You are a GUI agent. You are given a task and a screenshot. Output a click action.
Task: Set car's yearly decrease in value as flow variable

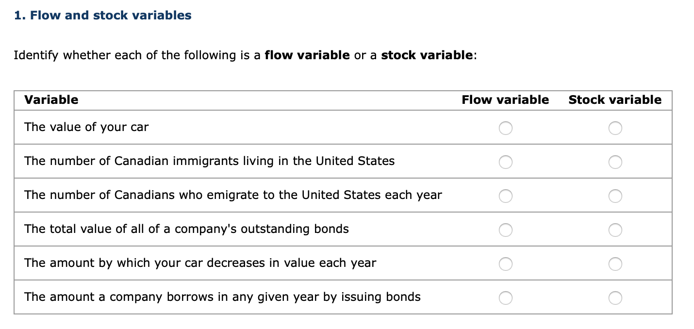tap(505, 264)
